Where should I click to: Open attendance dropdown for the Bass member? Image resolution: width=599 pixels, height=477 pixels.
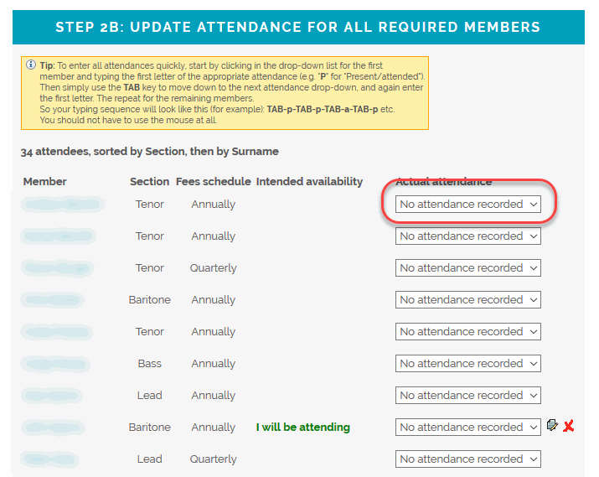pyautogui.click(x=468, y=364)
